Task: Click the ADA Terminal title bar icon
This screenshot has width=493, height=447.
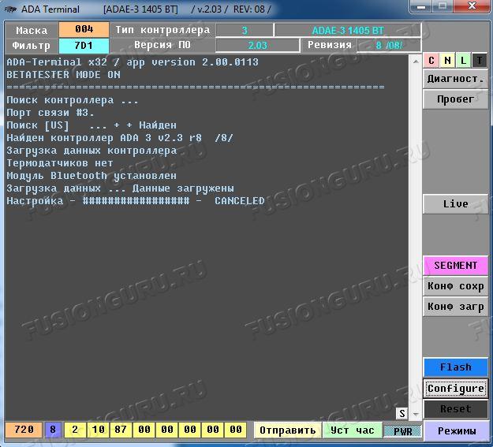Action: click(x=10, y=9)
